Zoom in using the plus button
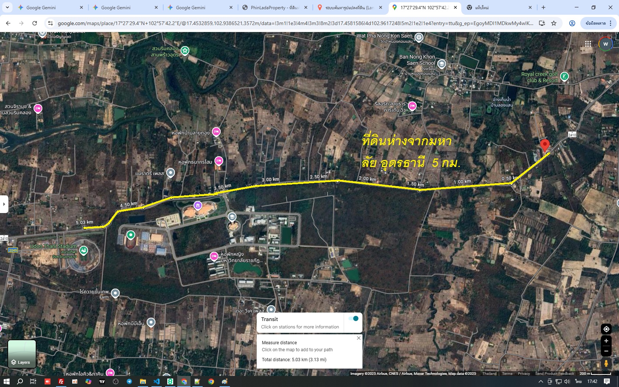Image resolution: width=619 pixels, height=387 pixels. click(x=606, y=341)
